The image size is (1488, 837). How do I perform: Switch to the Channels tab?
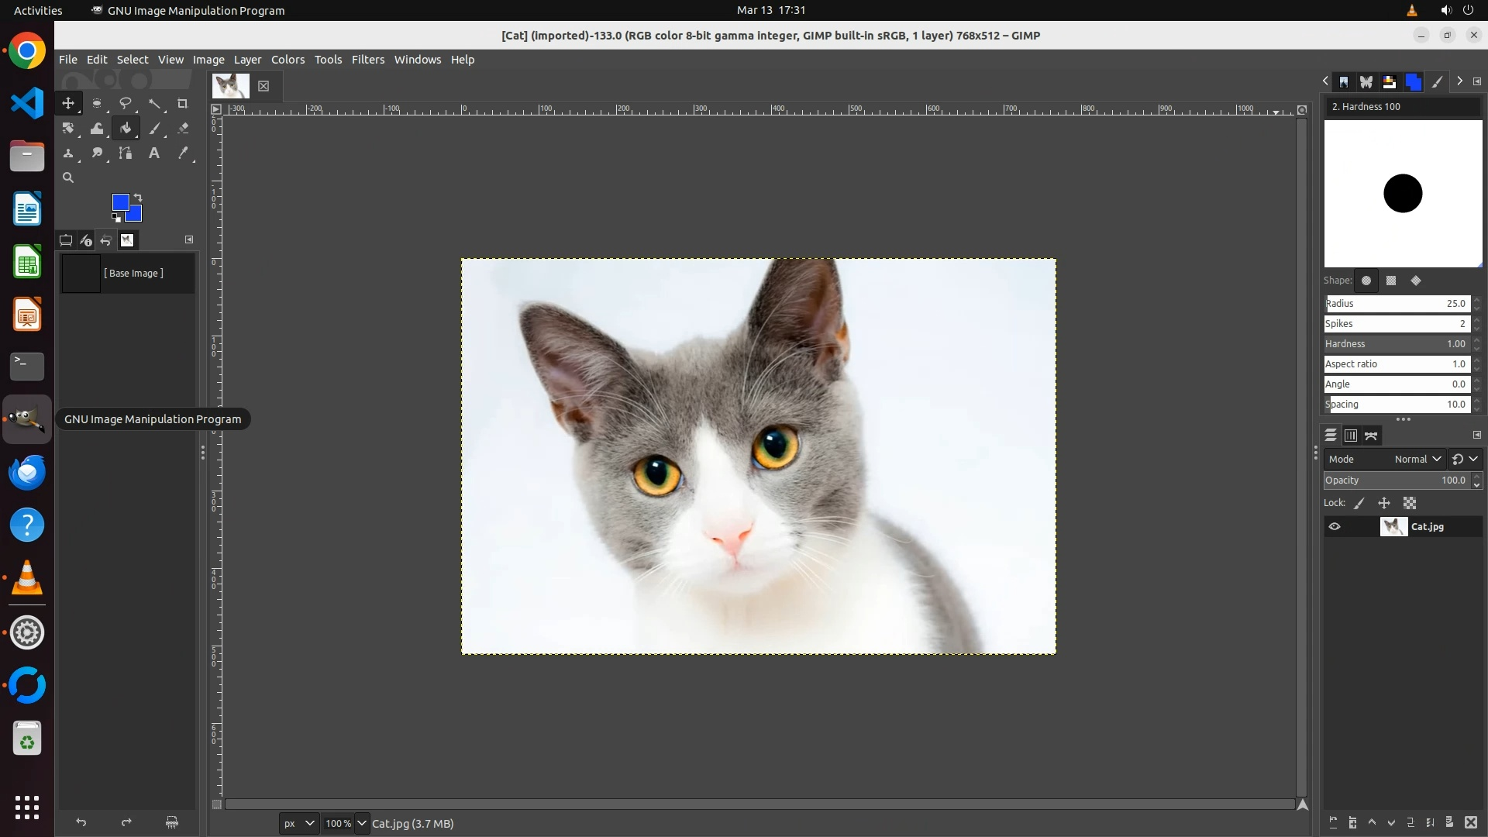1351,436
